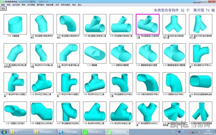Select component 1-07 Y-shaped tee
The width and height of the screenshot is (216, 135).
[x=174, y=24]
